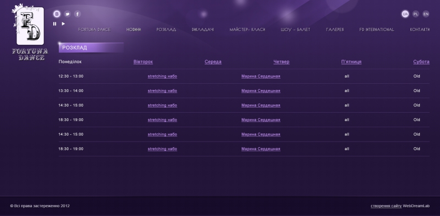Select the Субота day link
Screen dimensions: 440x216
click(x=421, y=62)
